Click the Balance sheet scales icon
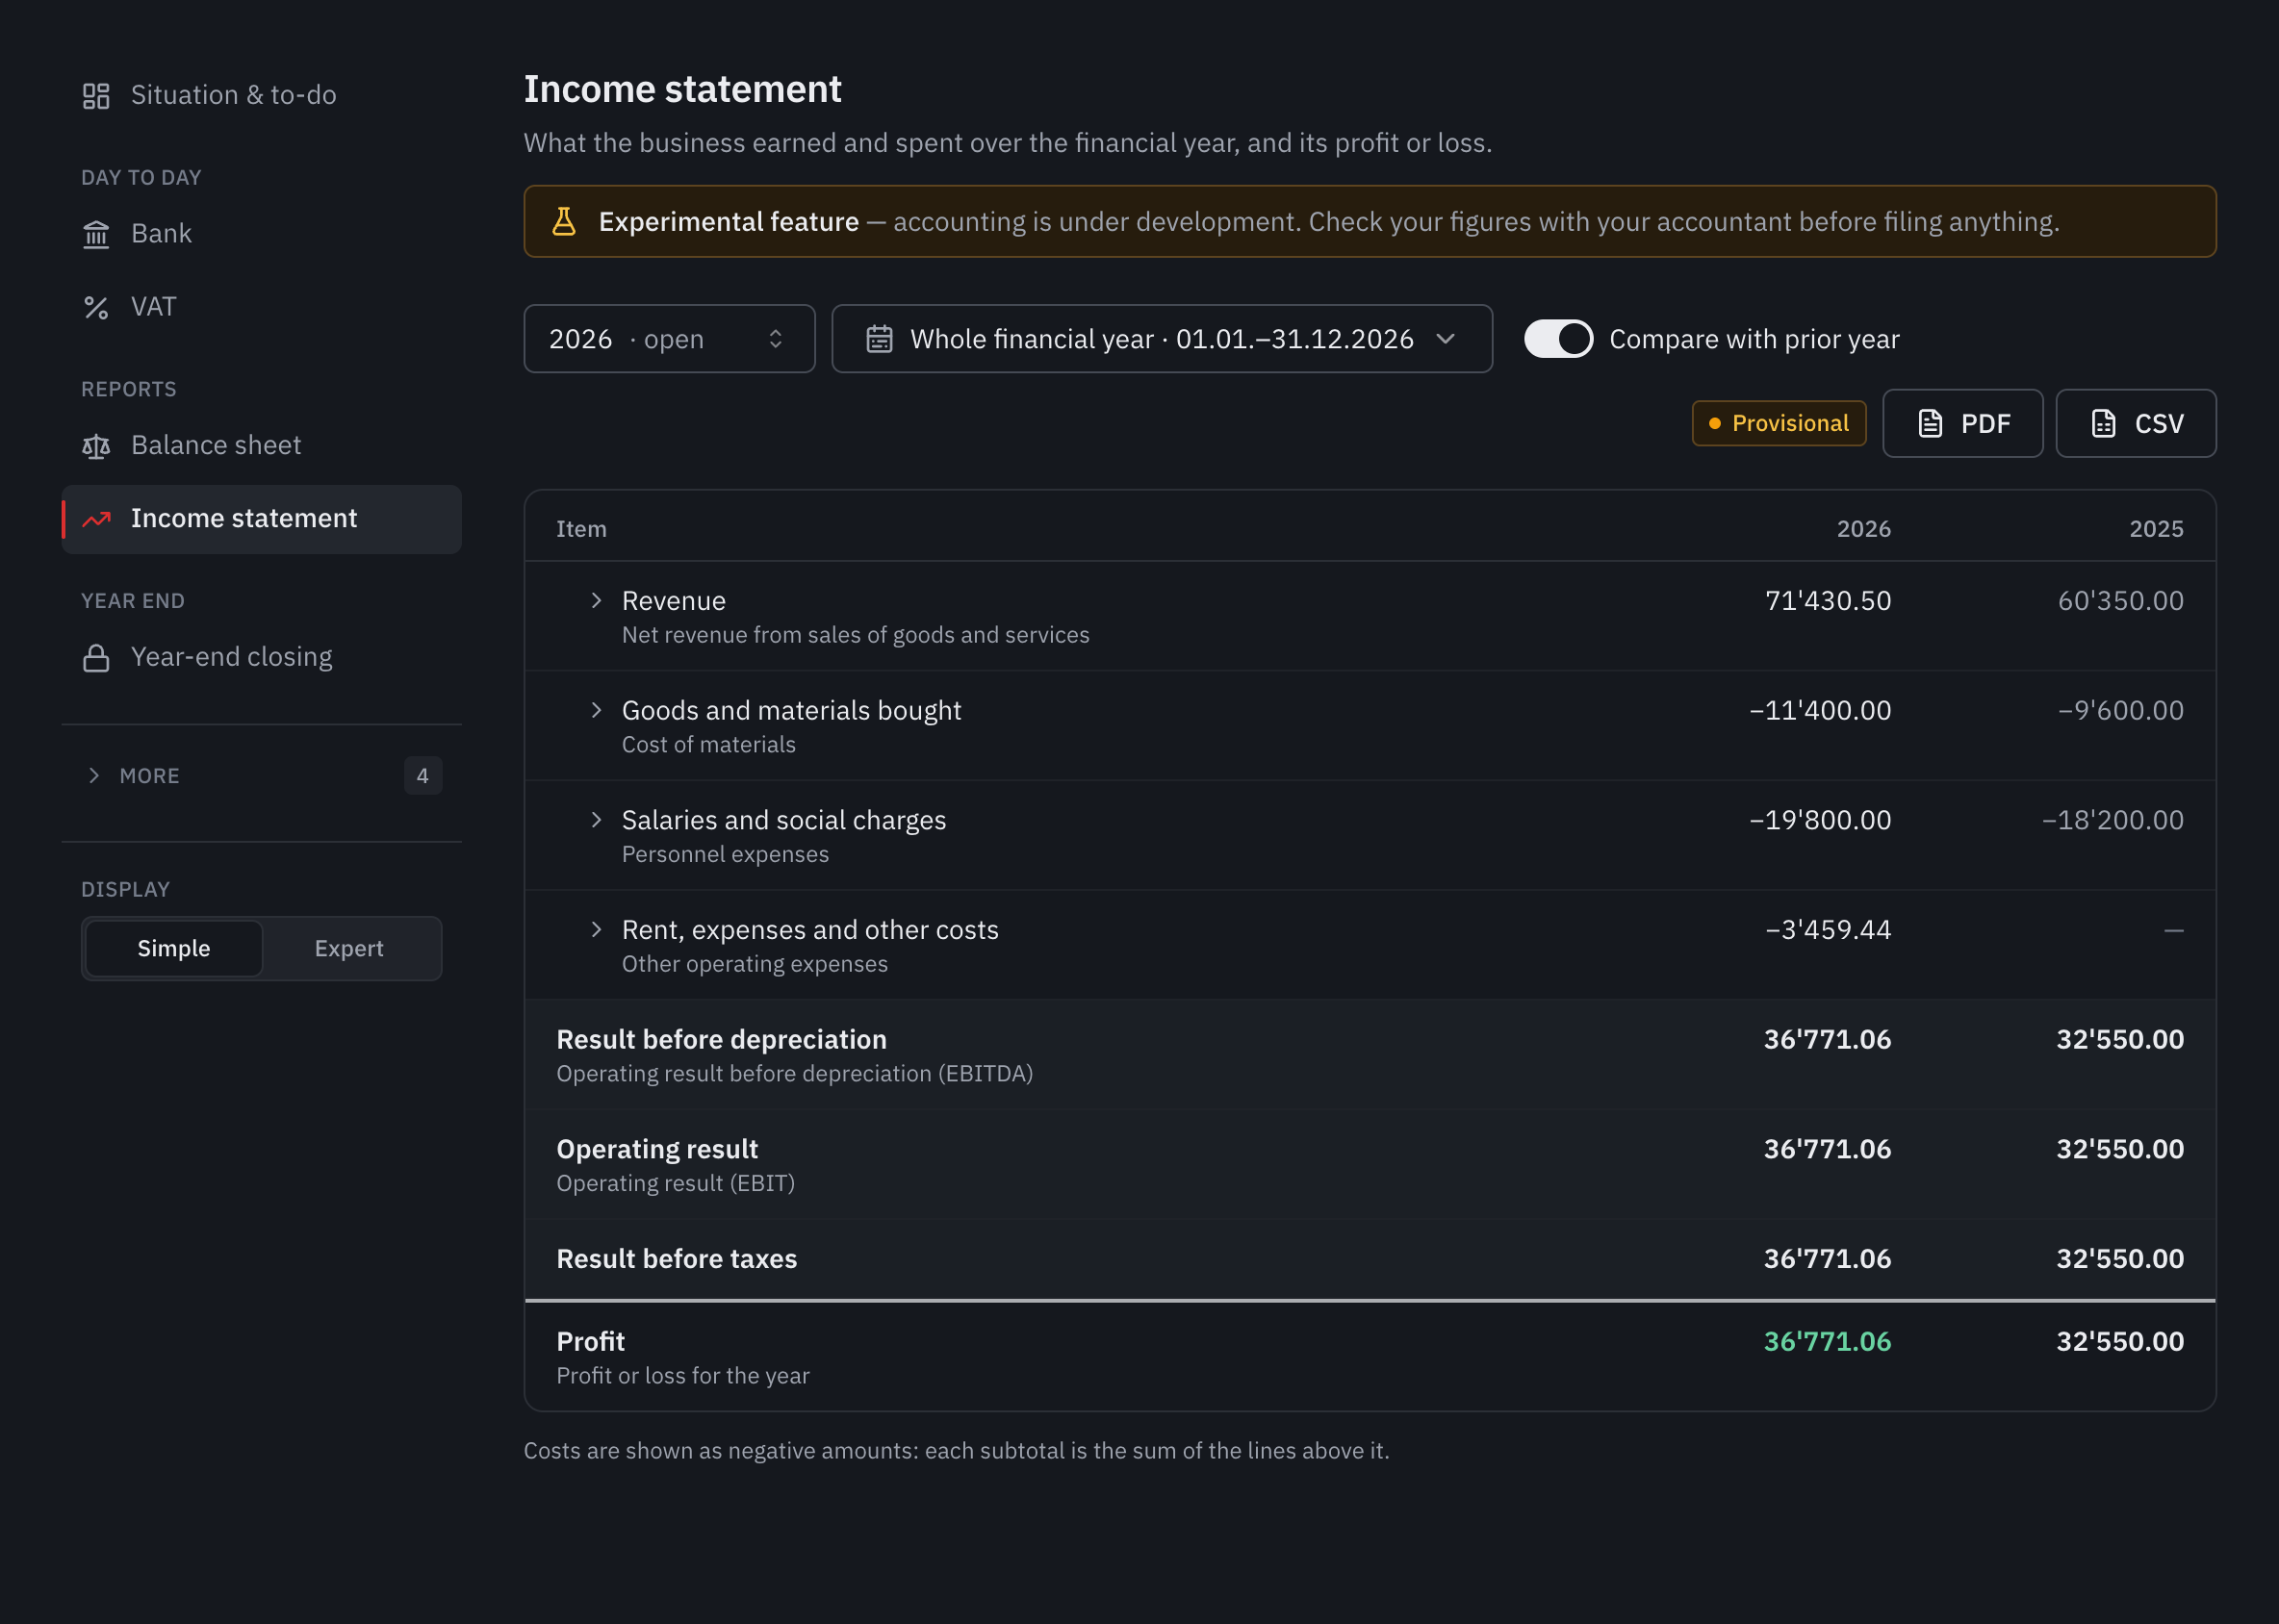This screenshot has height=1624, width=2279. click(96, 446)
